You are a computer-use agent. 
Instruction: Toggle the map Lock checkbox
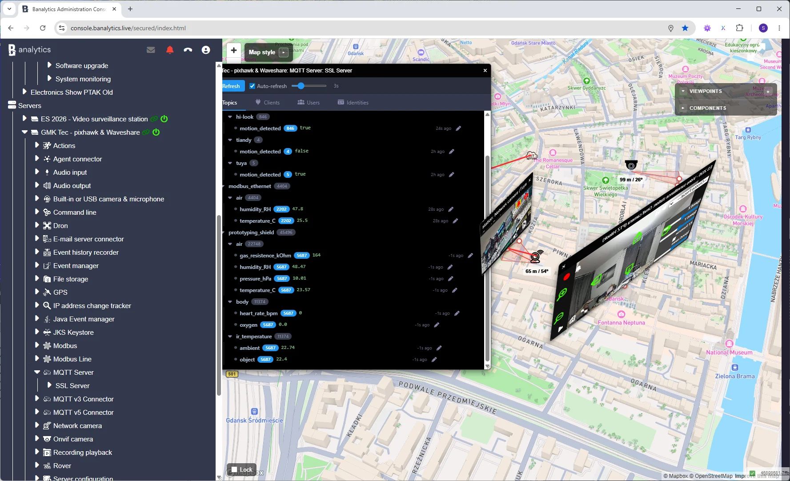[x=234, y=469]
